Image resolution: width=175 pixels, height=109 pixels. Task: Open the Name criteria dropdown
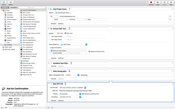pyautogui.click(x=61, y=19)
